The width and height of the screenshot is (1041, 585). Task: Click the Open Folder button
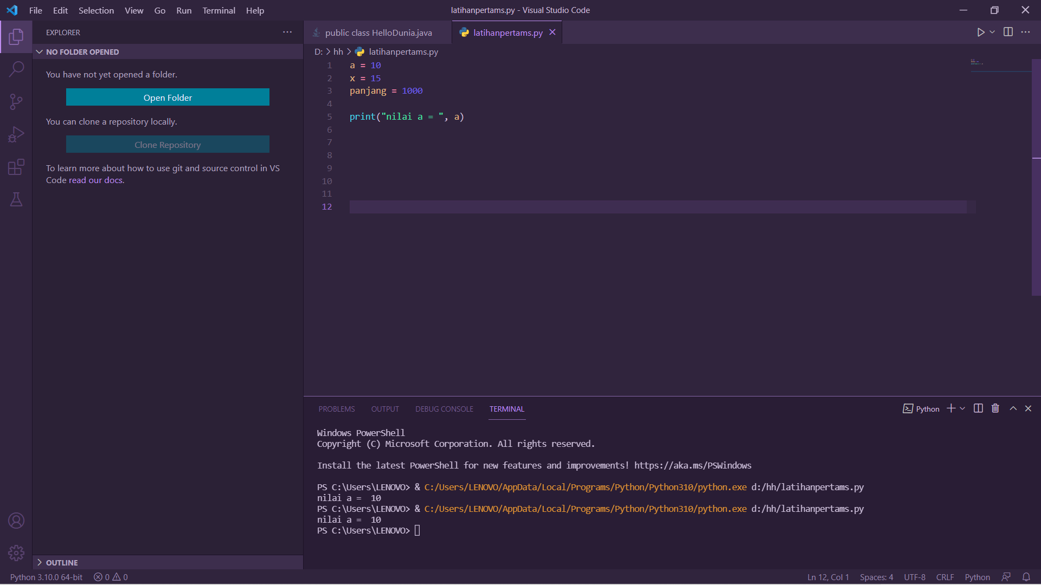(168, 97)
